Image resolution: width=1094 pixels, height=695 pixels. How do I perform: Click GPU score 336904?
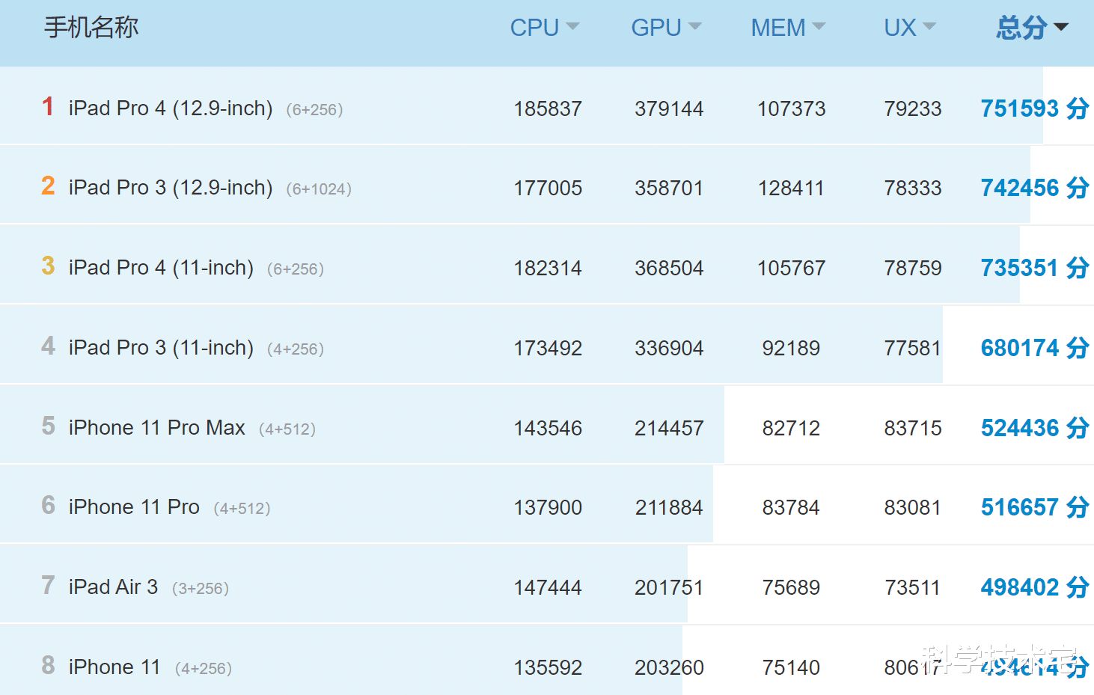[669, 349]
